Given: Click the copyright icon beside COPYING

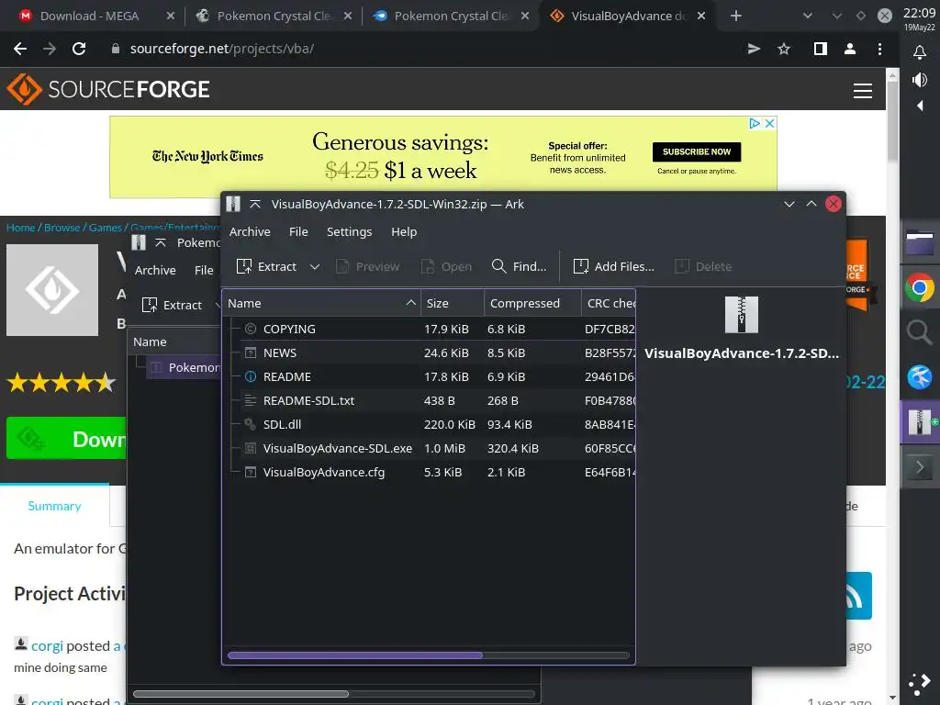Looking at the screenshot, I should pos(251,330).
